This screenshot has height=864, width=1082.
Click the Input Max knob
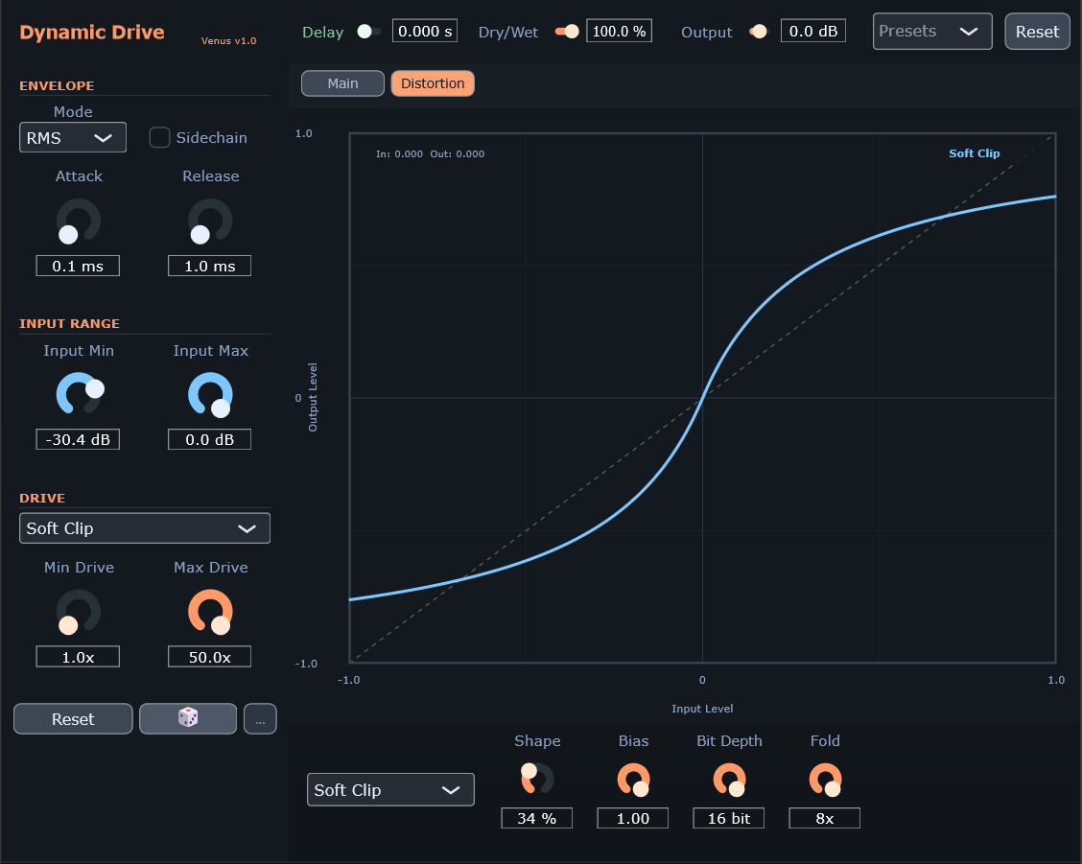[x=210, y=395]
